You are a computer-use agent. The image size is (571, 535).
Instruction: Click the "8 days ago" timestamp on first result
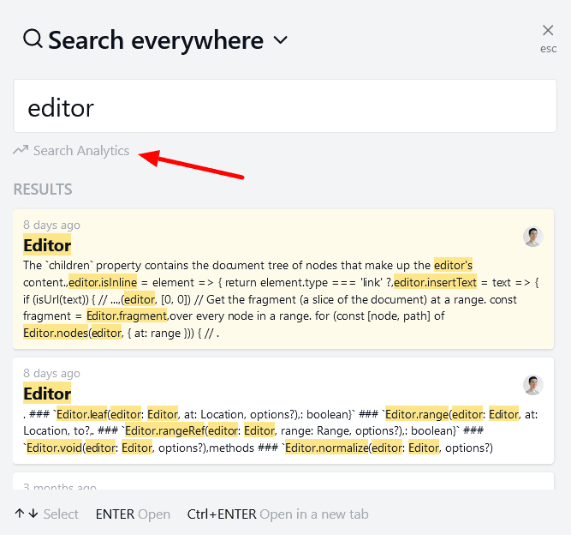point(51,225)
